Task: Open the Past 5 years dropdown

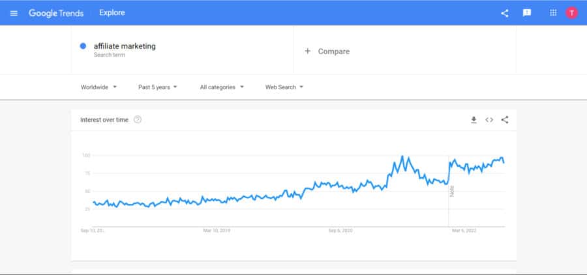Action: 158,87
